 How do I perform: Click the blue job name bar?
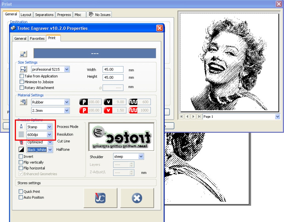(95, 53)
